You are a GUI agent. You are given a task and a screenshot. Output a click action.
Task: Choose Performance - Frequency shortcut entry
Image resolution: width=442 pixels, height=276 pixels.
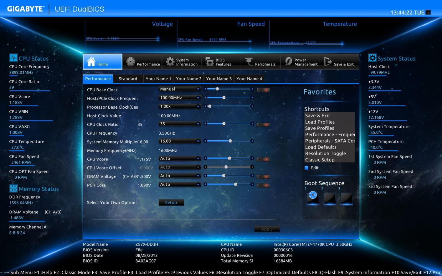click(329, 135)
